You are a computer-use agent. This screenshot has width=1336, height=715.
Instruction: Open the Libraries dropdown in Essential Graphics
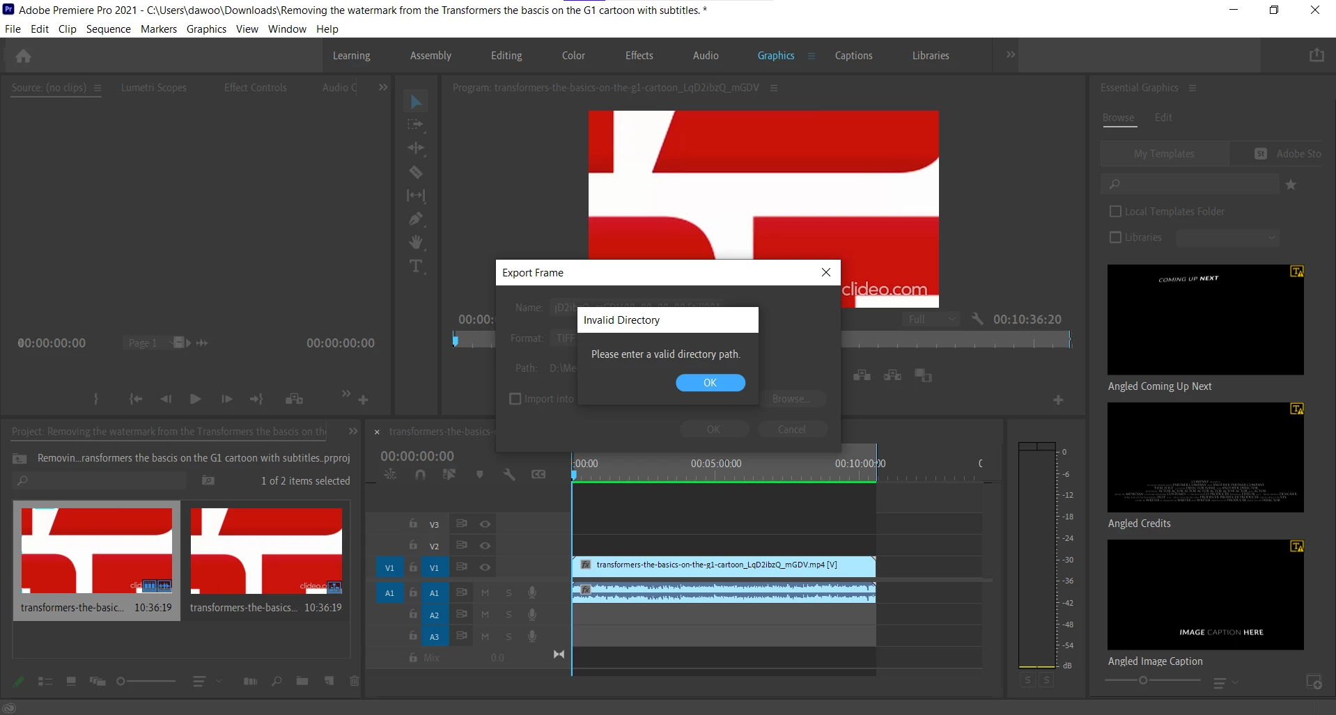(x=1227, y=237)
